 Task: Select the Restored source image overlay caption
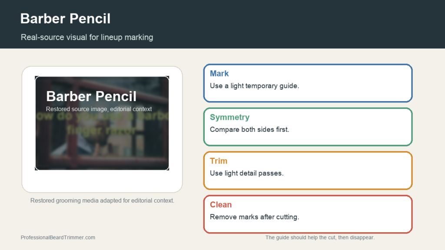(x=99, y=109)
